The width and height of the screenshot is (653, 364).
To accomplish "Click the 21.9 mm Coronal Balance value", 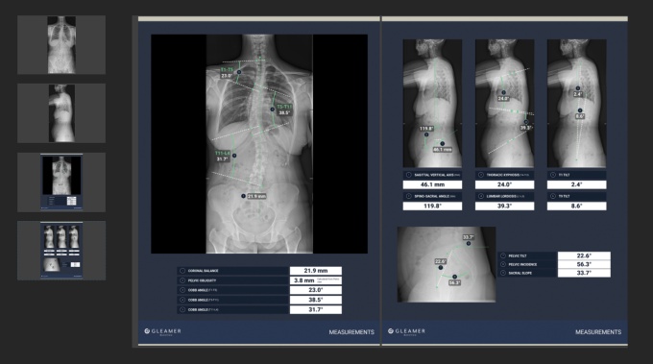I will (316, 271).
